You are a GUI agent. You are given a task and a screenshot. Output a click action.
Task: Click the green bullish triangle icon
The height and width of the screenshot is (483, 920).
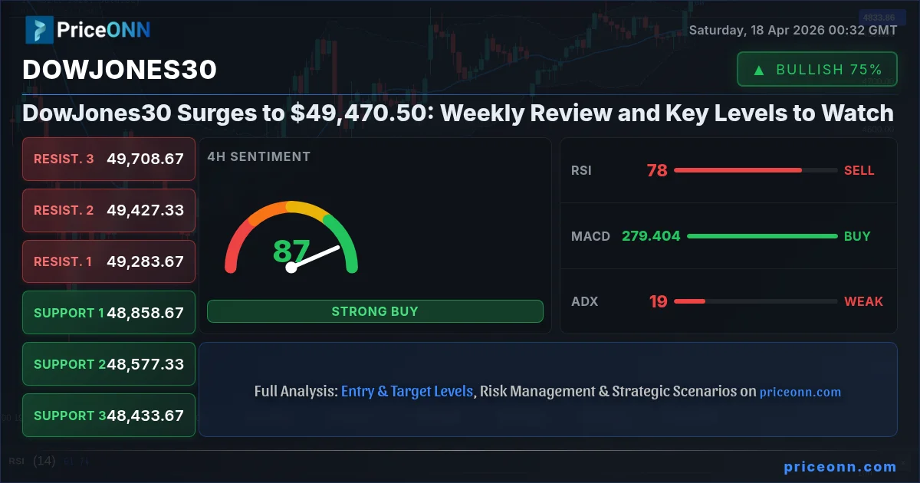click(x=758, y=70)
